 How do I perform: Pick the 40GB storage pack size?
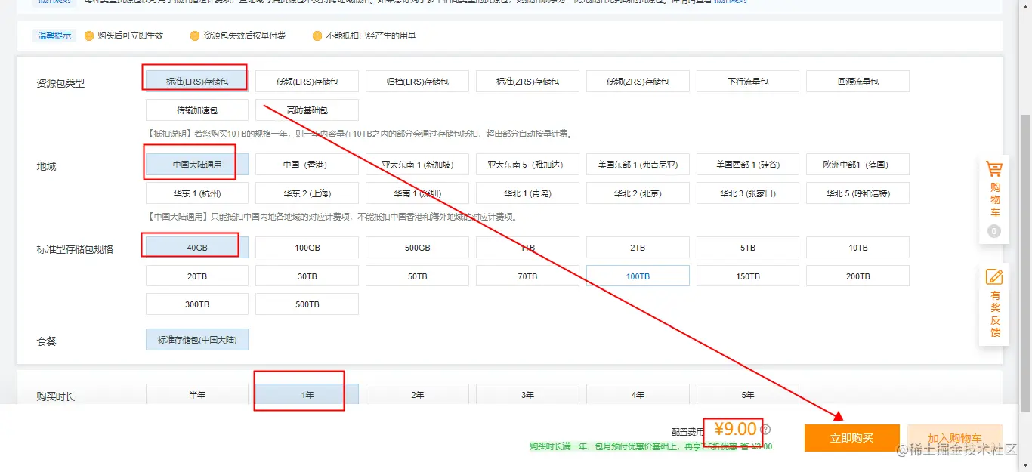[x=197, y=248]
